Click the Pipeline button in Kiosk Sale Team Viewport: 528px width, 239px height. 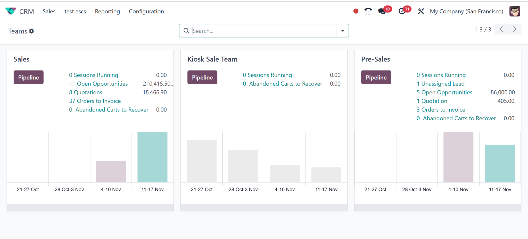pos(202,77)
